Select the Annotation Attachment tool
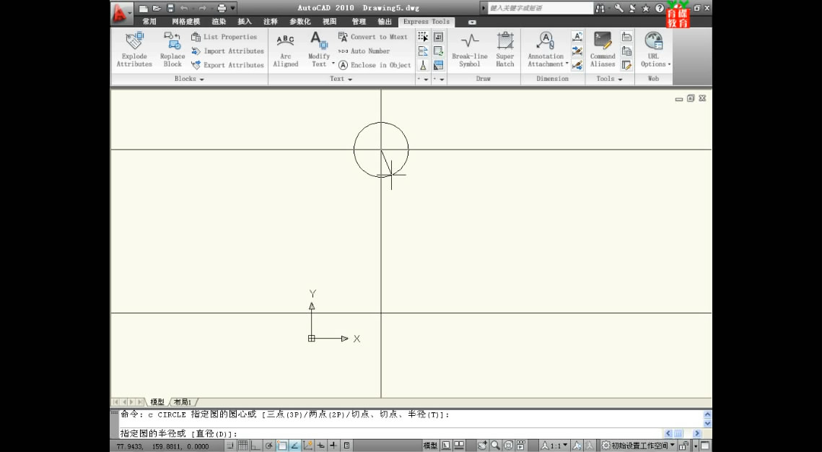Viewport: 822px width, 452px height. [x=546, y=51]
